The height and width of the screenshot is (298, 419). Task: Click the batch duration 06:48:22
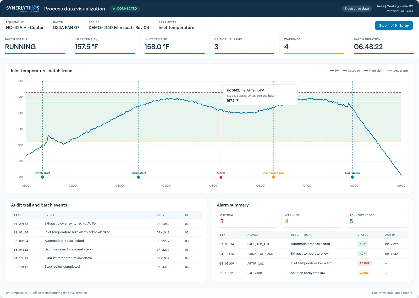[368, 47]
